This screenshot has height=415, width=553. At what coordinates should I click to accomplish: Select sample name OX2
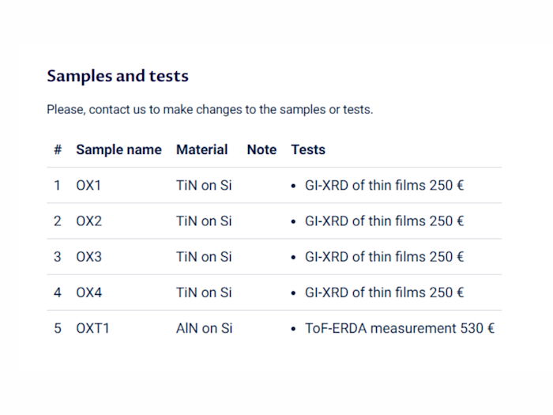pyautogui.click(x=88, y=221)
